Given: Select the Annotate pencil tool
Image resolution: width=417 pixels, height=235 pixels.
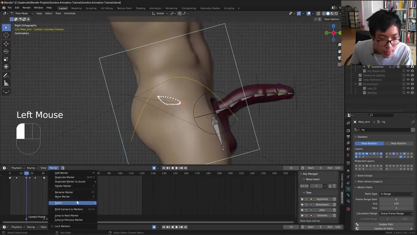Looking at the screenshot, I should (x=6, y=75).
